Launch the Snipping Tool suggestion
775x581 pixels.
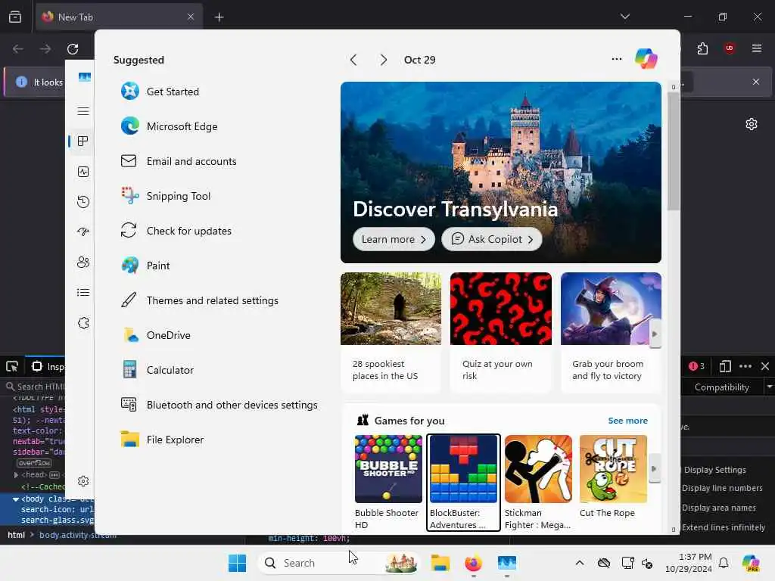point(166,196)
